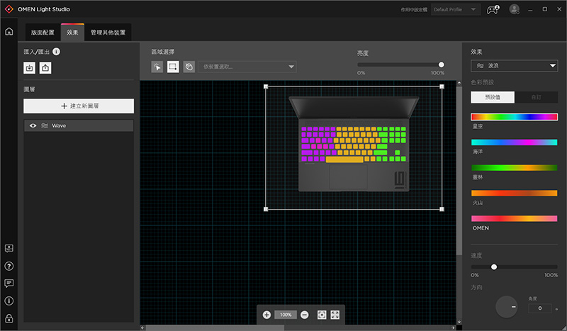
Task: Click the export profile icon
Action: 45,67
